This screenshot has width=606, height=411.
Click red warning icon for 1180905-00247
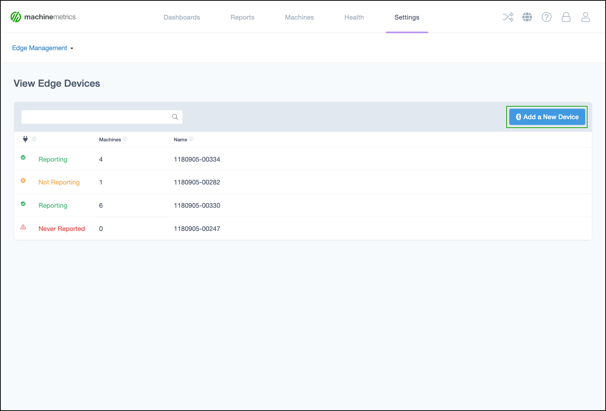pos(23,227)
